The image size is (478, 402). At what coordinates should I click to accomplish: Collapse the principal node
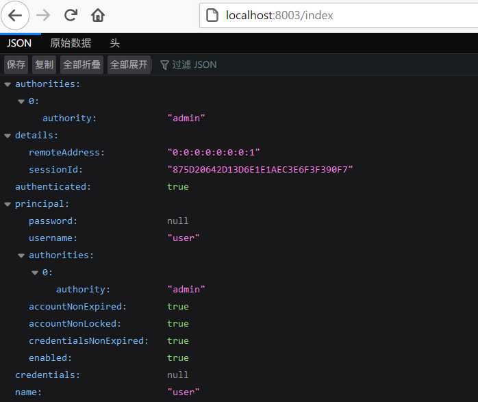[x=8, y=204]
